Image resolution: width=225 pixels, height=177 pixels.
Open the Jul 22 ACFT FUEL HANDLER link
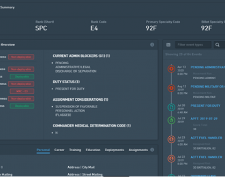pos(206,157)
